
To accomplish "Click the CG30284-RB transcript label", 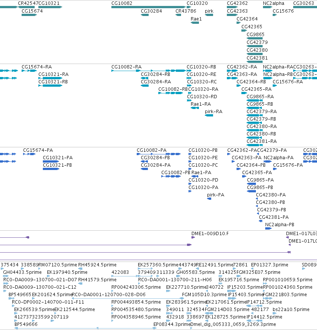I will [156, 74].
